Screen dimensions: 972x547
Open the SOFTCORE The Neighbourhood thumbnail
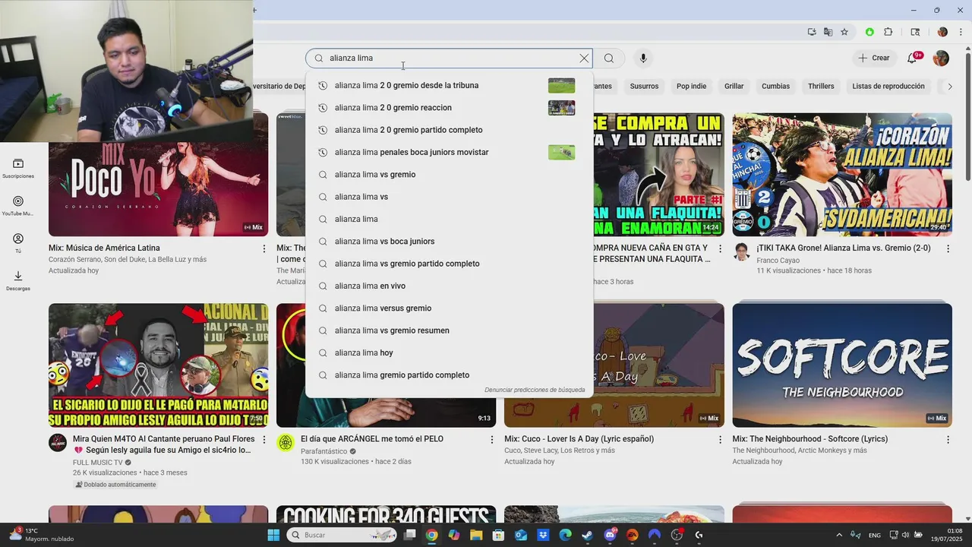[842, 365]
